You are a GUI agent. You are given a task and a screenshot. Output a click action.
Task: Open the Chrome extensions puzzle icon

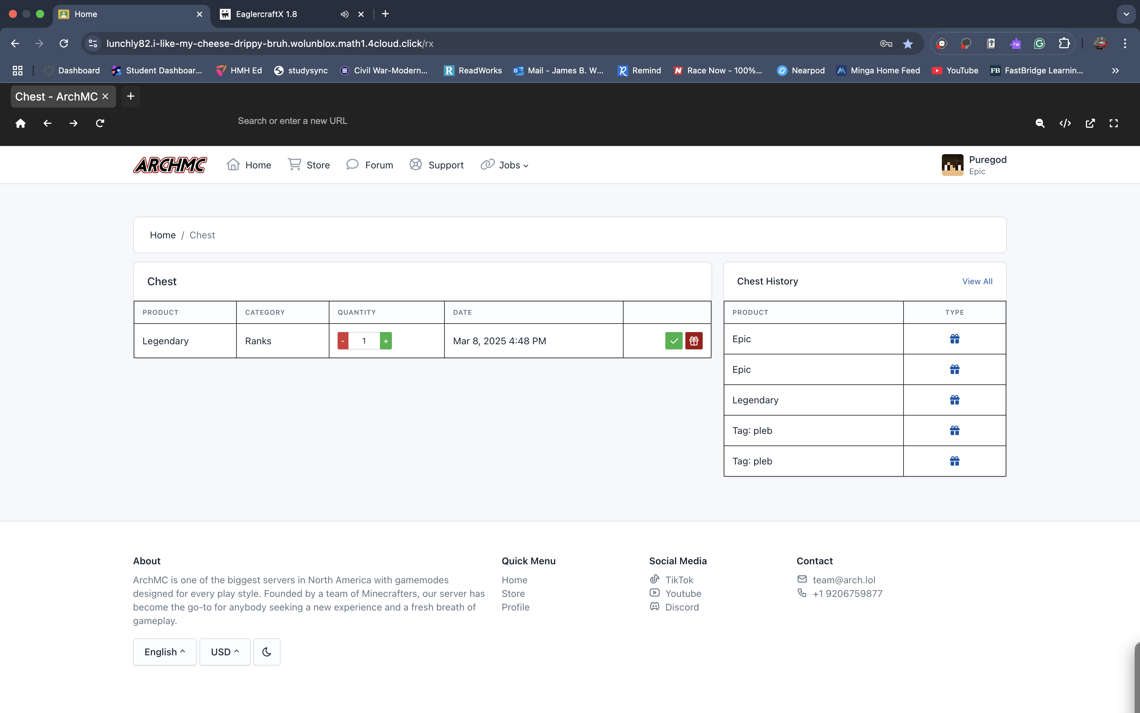point(1064,43)
